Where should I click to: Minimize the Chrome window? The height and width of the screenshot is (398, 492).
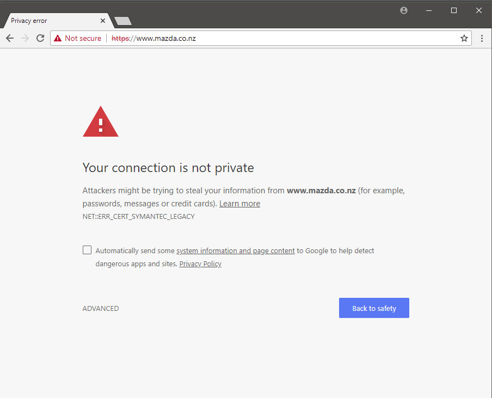point(429,10)
